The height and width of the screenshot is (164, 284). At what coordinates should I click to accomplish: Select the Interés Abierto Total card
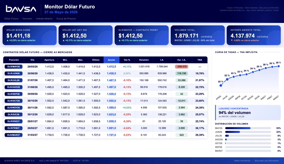pyautogui.click(x=254, y=35)
